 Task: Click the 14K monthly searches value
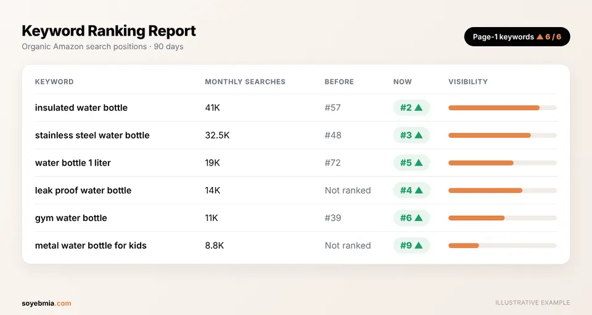click(x=212, y=190)
